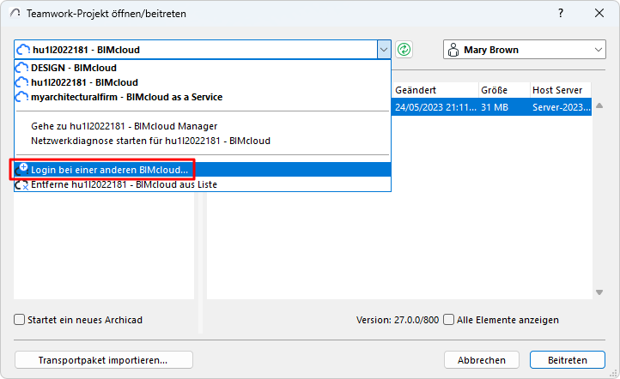This screenshot has height=379, width=620.
Task: Enable Startet ein neues Archicad checkbox
Action: pyautogui.click(x=20, y=320)
